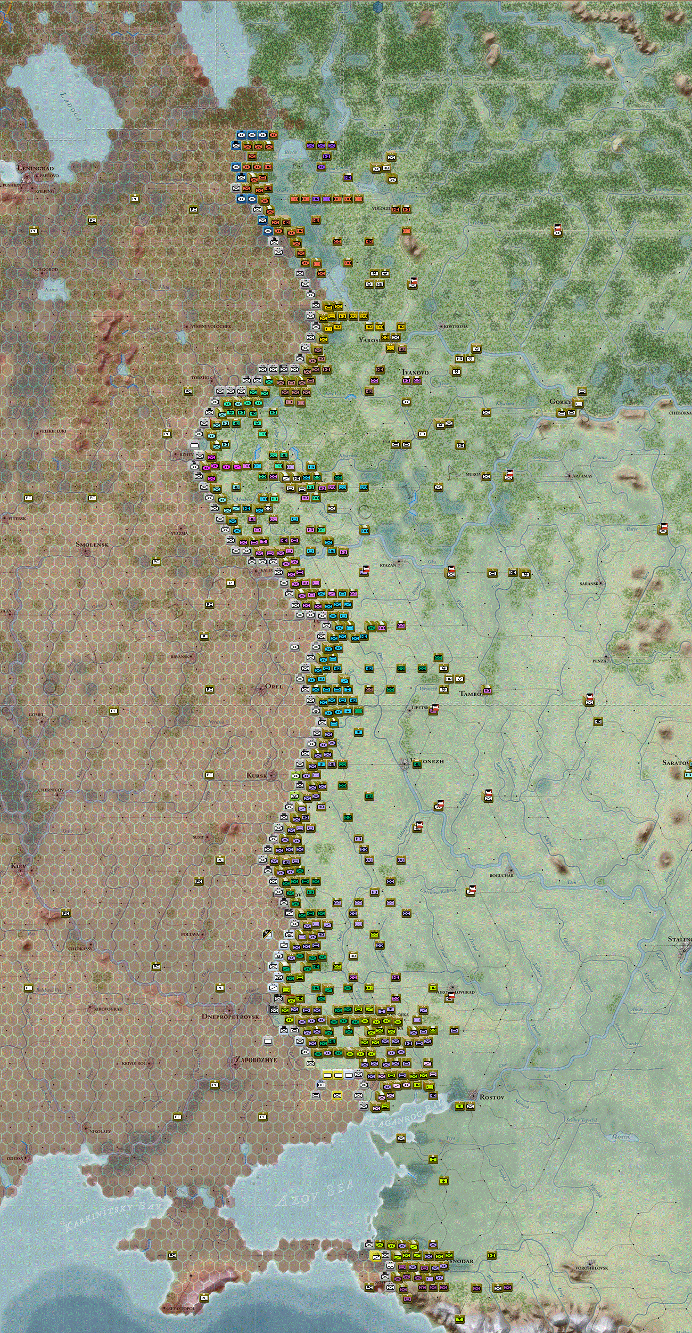Select the lime counter at the bottom map edge

point(459,1319)
